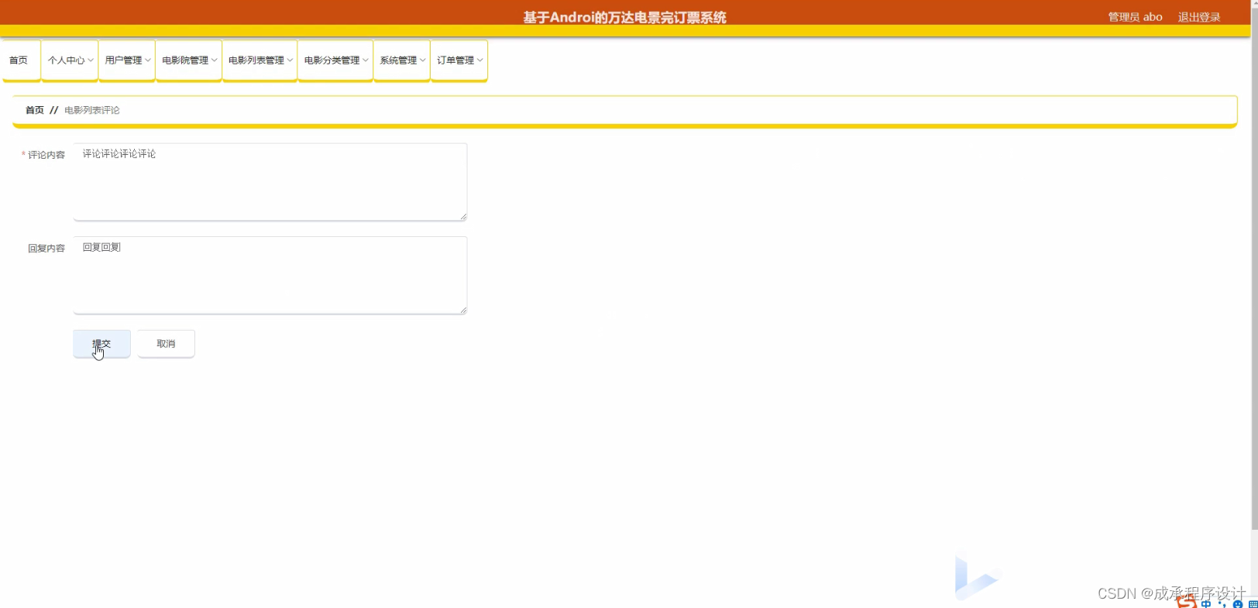
Task: Expand the chevron beside 个人中心
Action: coord(91,60)
